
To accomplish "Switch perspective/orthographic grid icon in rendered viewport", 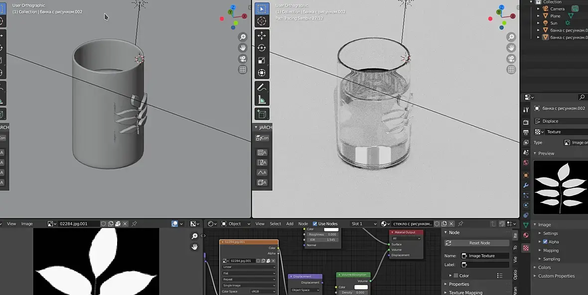I will [511, 69].
